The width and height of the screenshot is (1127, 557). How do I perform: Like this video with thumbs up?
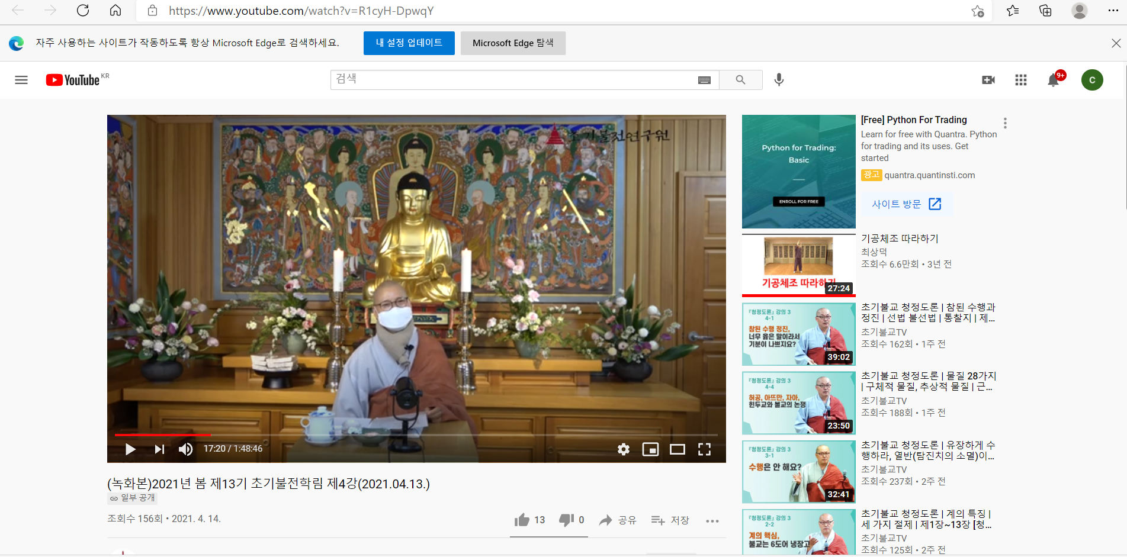[529, 520]
